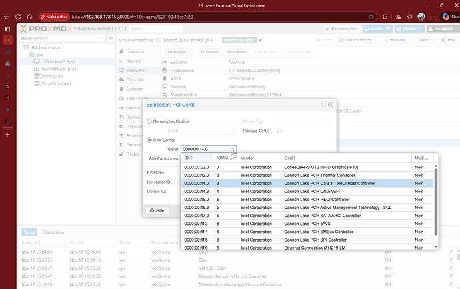Click 'Nicht sicher' security badge
This screenshot has width=460, height=289.
tap(54, 17)
